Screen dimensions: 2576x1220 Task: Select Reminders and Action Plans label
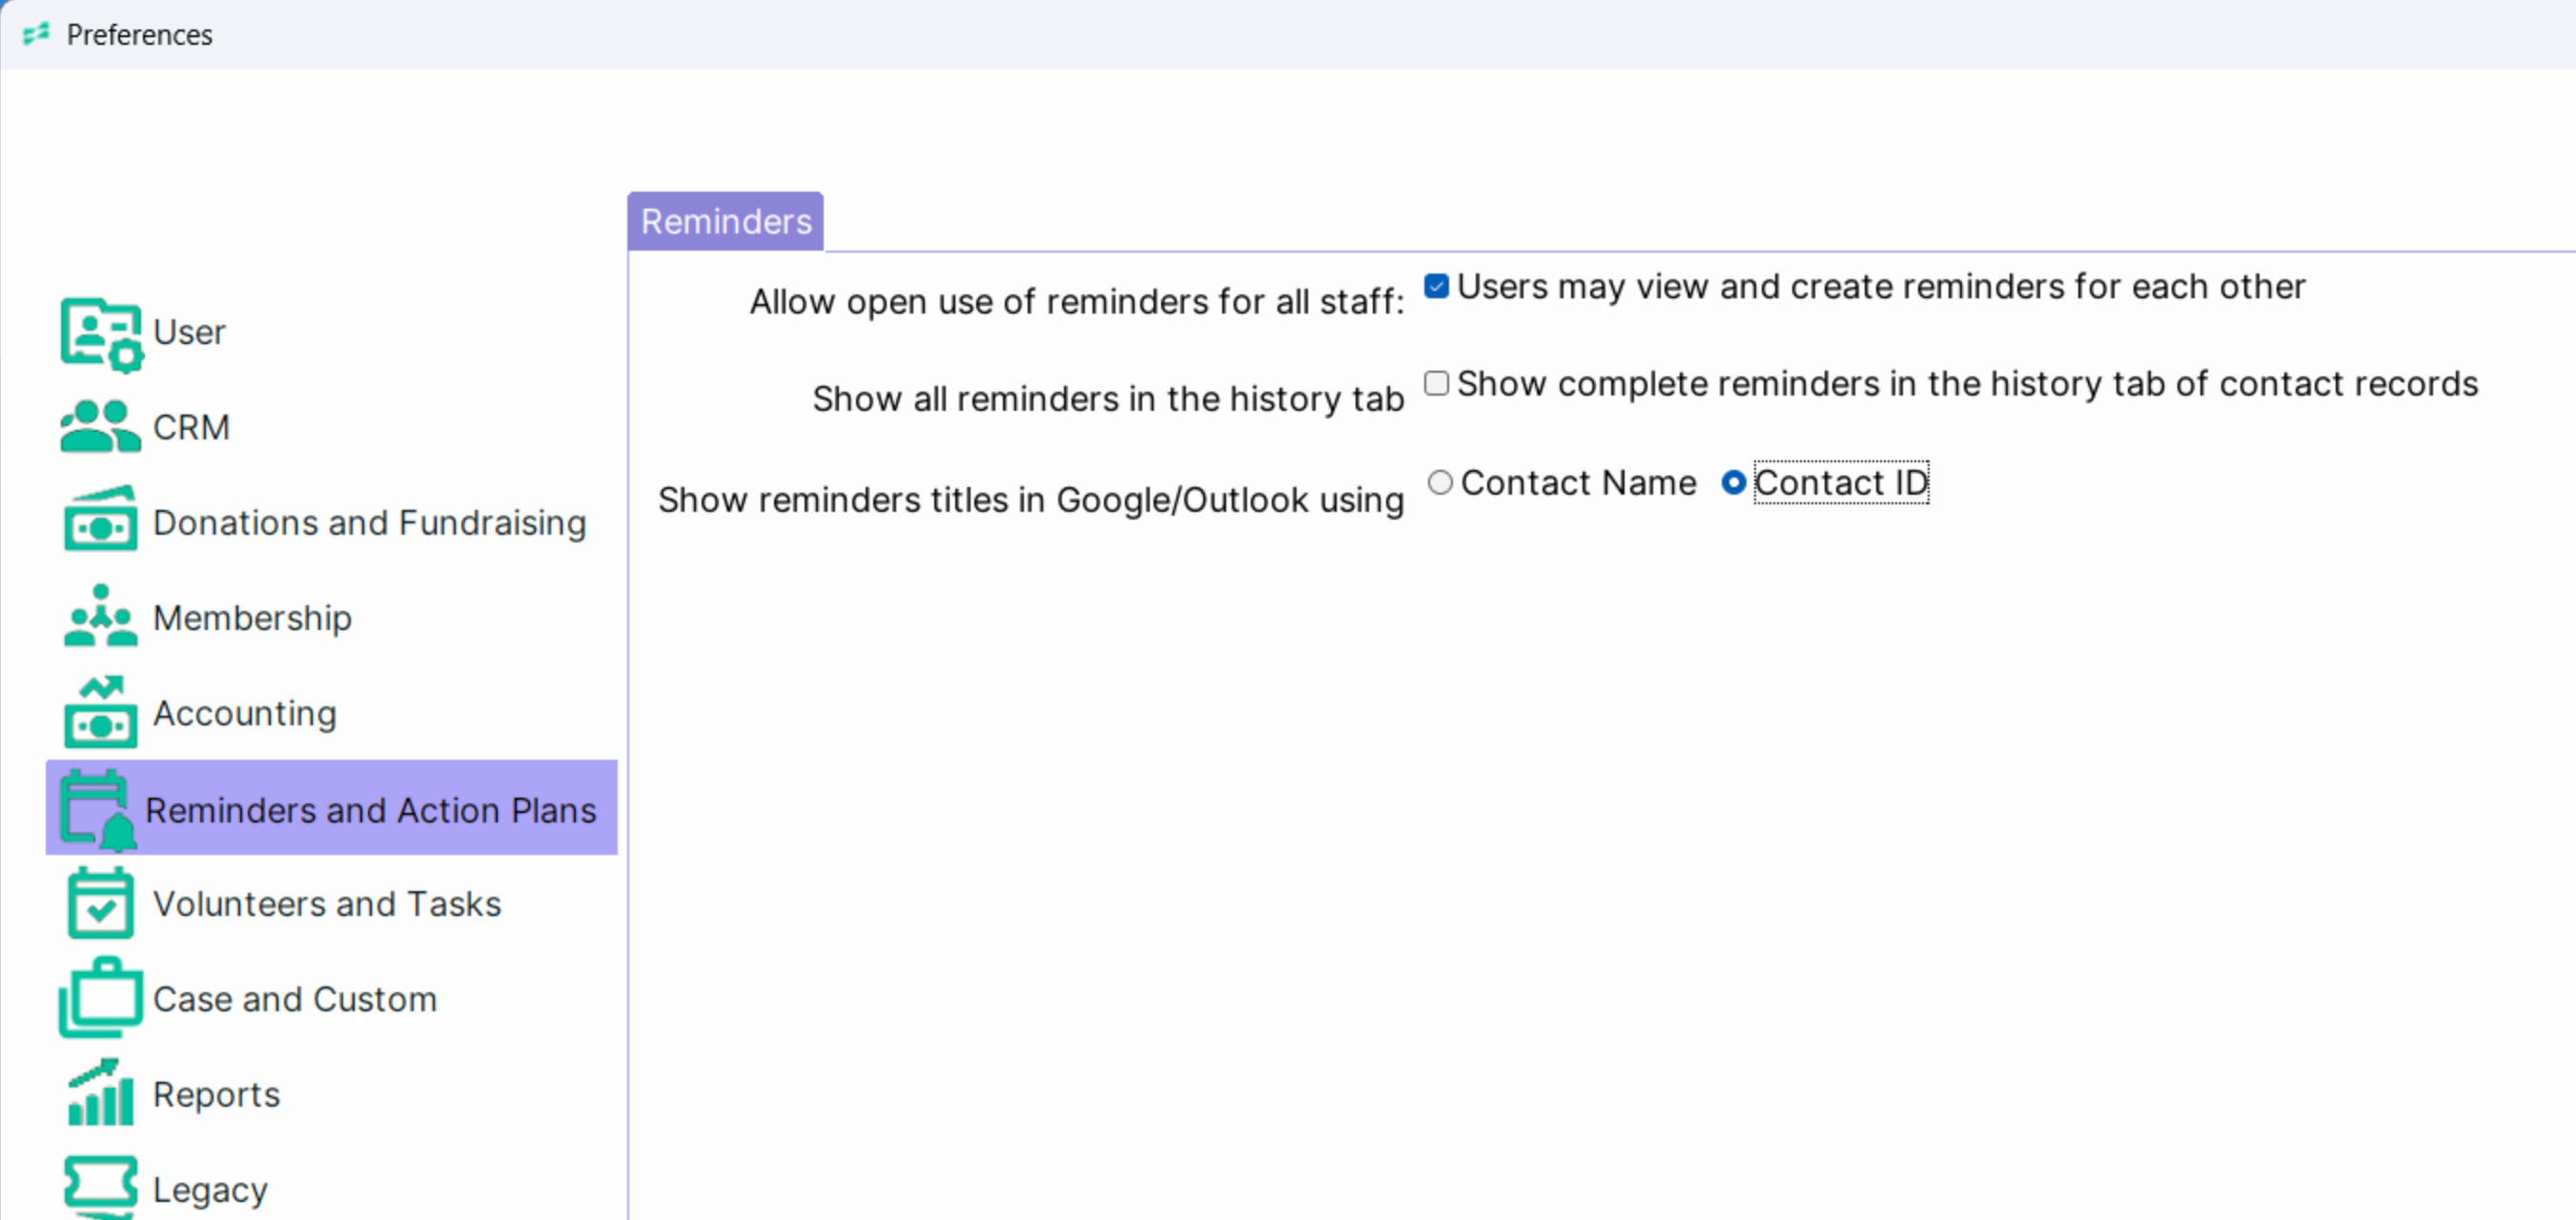370,810
